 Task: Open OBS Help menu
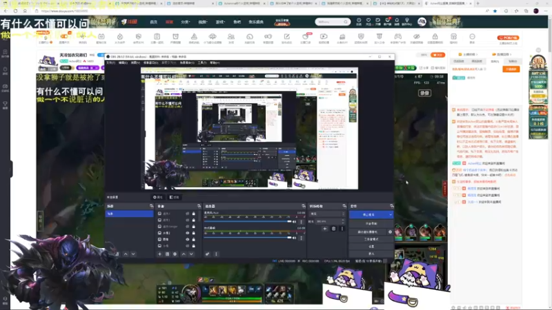tap(215, 63)
